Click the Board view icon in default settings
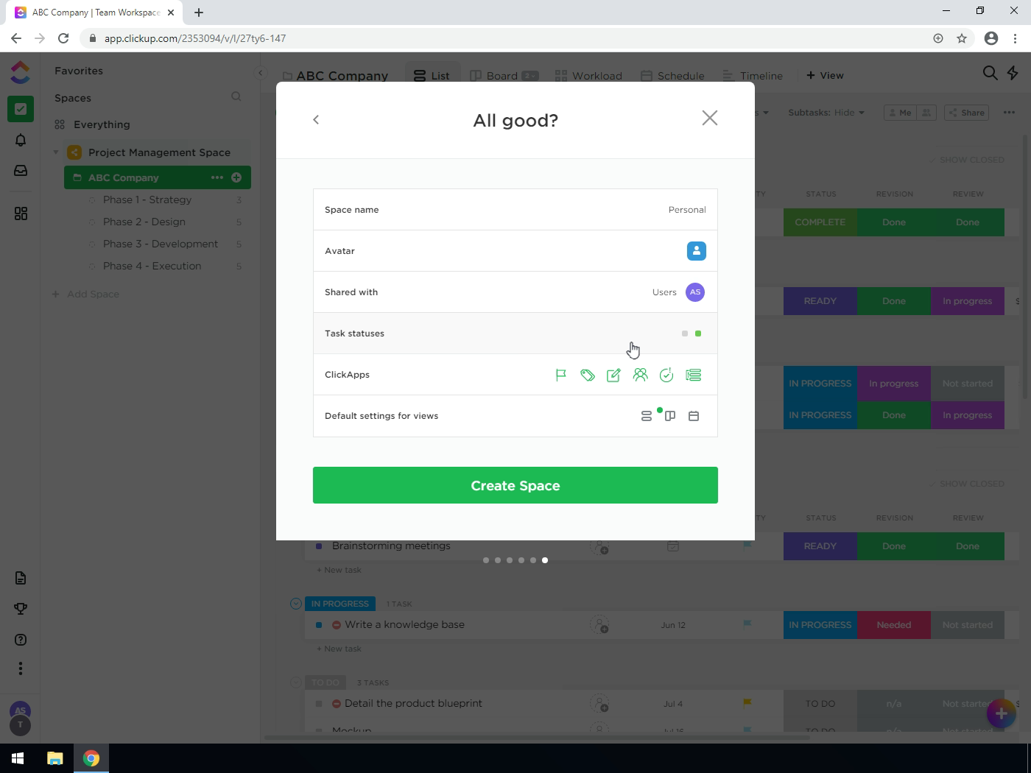Image resolution: width=1031 pixels, height=773 pixels. coord(670,416)
